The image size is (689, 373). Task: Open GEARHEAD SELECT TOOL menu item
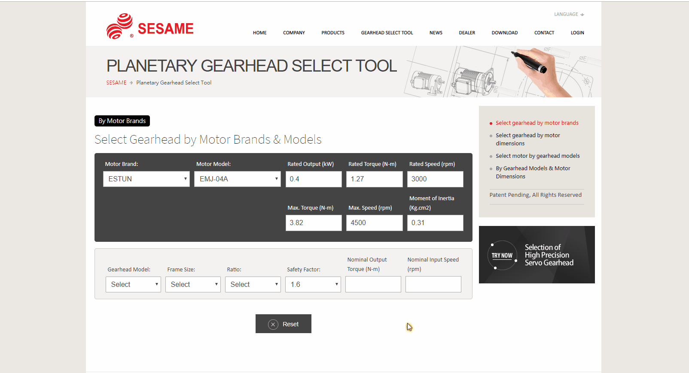(x=387, y=33)
